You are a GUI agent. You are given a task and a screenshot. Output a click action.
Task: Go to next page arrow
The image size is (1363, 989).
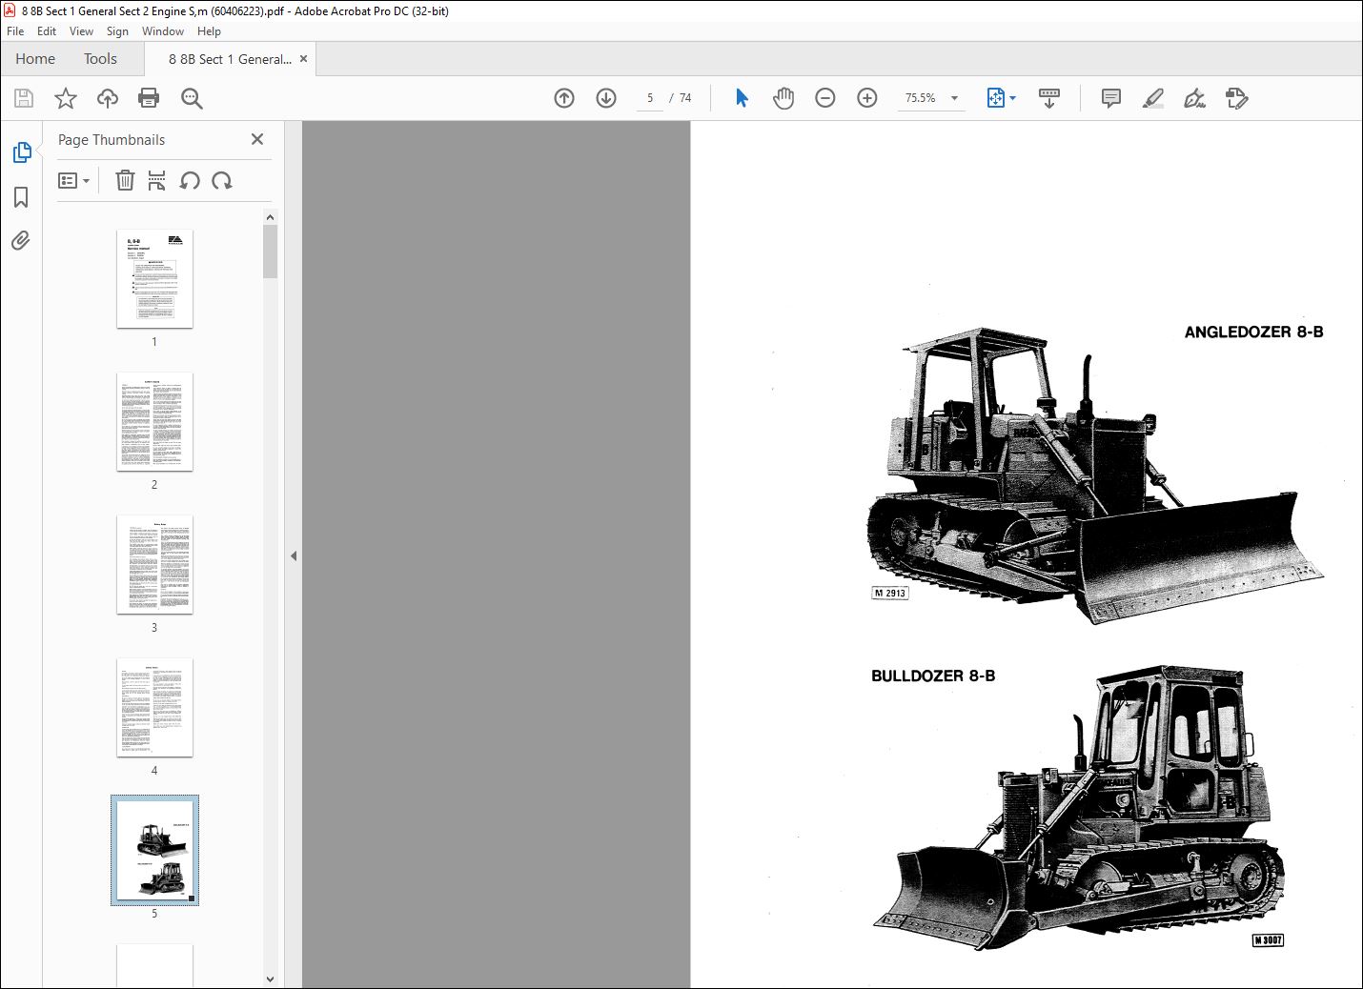(x=606, y=98)
